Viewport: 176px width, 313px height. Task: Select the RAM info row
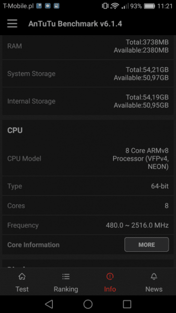88,46
